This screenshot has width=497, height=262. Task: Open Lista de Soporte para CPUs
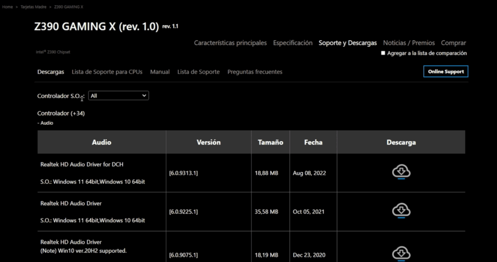click(x=107, y=72)
